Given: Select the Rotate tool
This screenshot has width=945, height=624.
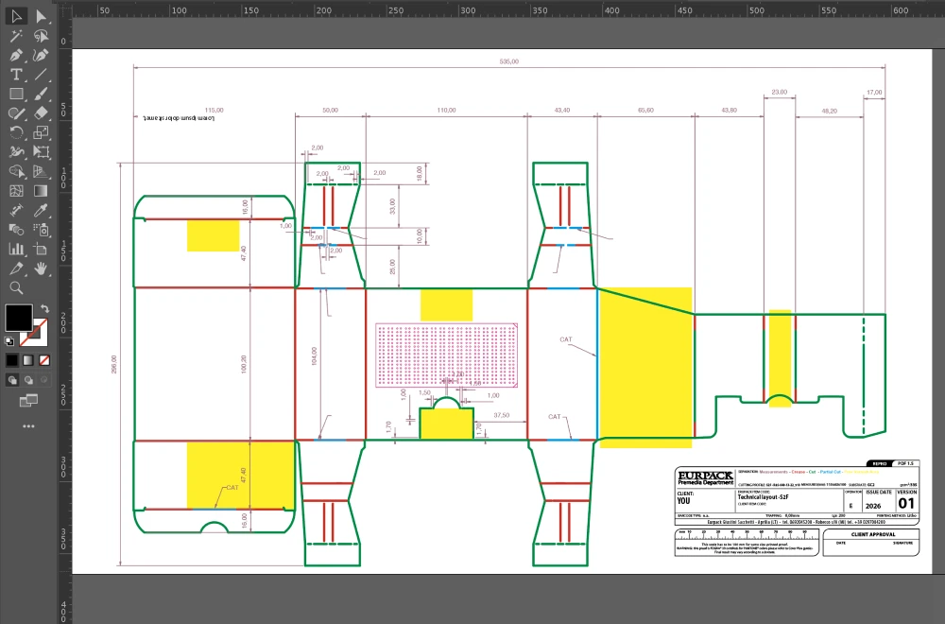Looking at the screenshot, I should click(x=16, y=133).
